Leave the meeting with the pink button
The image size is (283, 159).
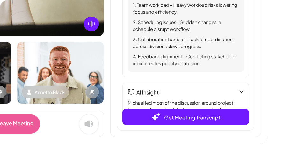(19, 124)
